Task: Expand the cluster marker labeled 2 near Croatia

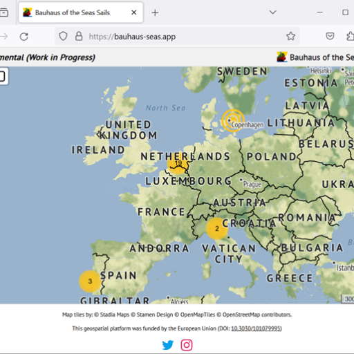Action: [x=217, y=229]
